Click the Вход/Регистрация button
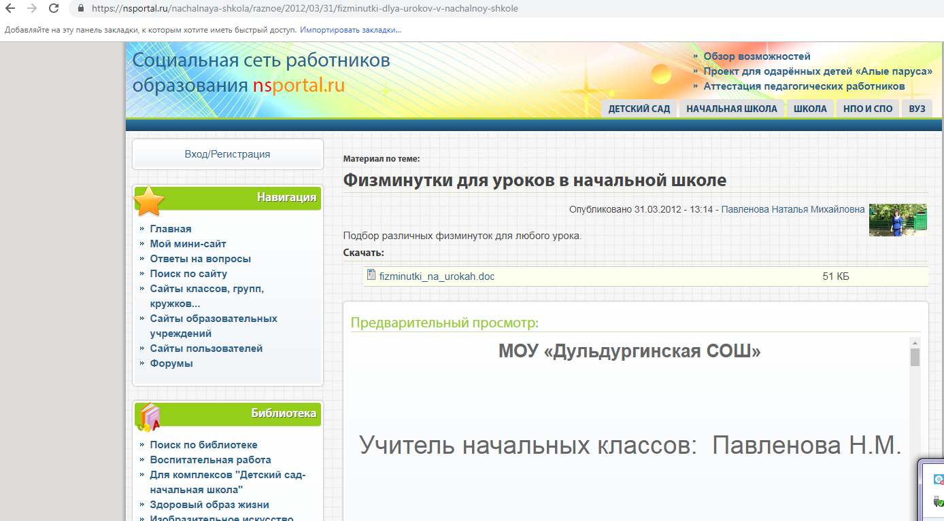Screen dimensions: 944x521 pyautogui.click(x=227, y=154)
